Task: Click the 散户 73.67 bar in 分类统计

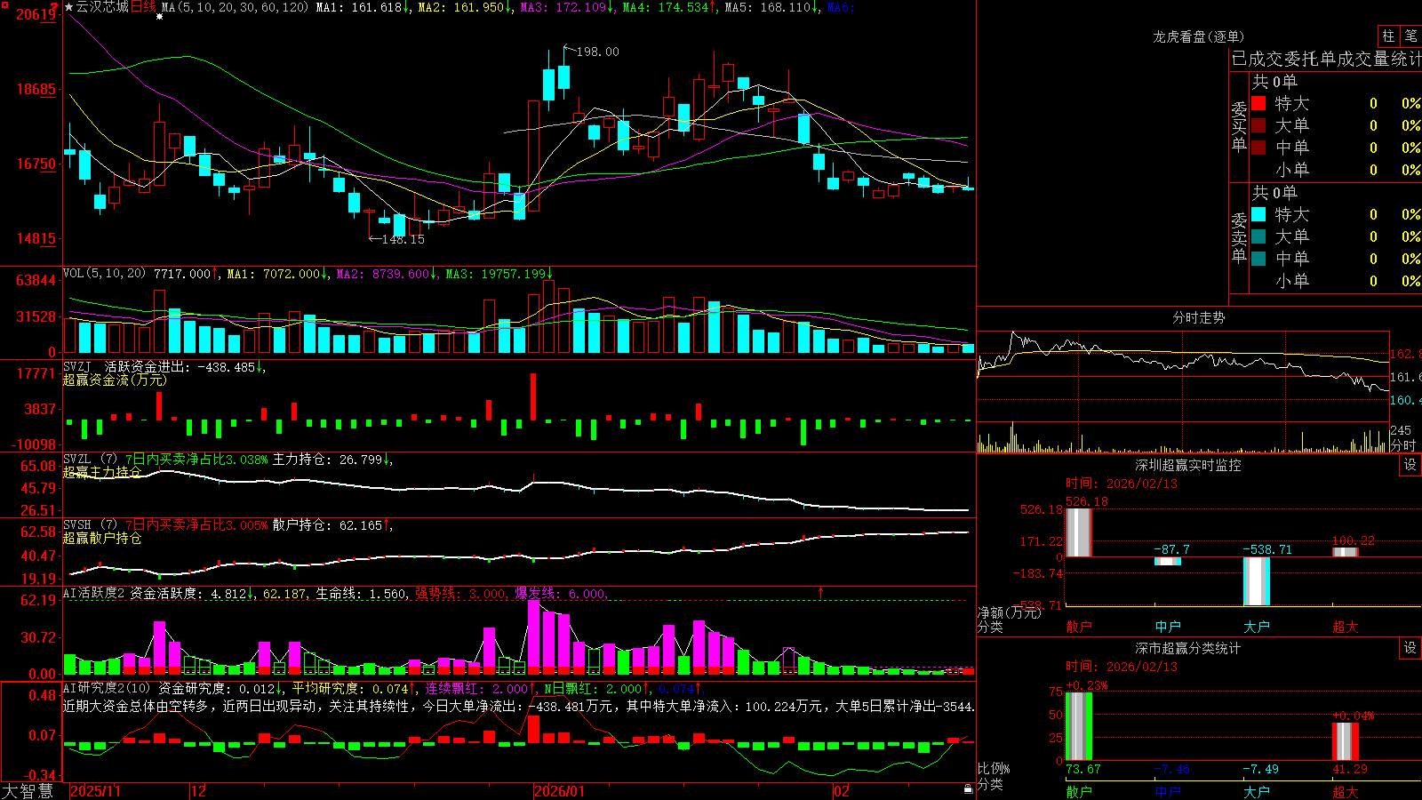Action: [1078, 726]
